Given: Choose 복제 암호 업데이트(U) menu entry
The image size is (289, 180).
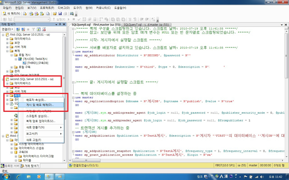Looking at the screenshot, I should tap(41, 121).
